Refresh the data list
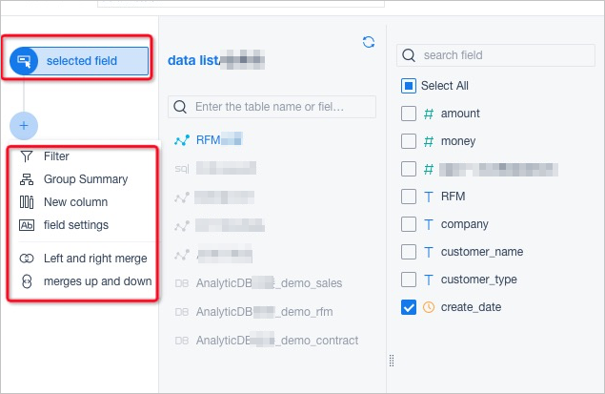Screen dimensions: 605x394 pyautogui.click(x=369, y=42)
